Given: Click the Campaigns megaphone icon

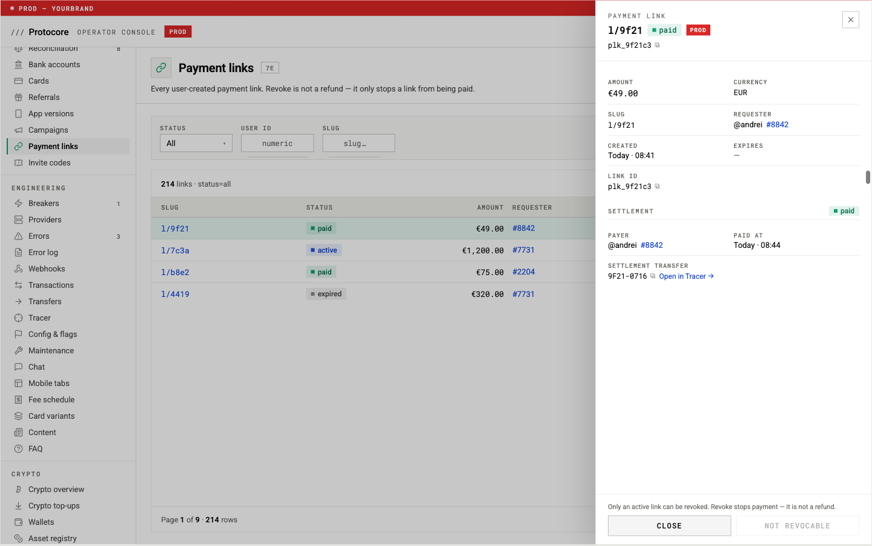Looking at the screenshot, I should coord(18,130).
